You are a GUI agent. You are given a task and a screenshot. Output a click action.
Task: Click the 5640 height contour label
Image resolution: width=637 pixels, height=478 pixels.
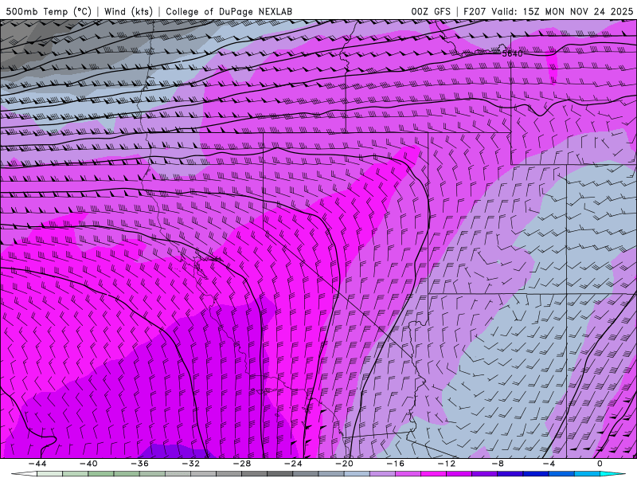pos(512,53)
